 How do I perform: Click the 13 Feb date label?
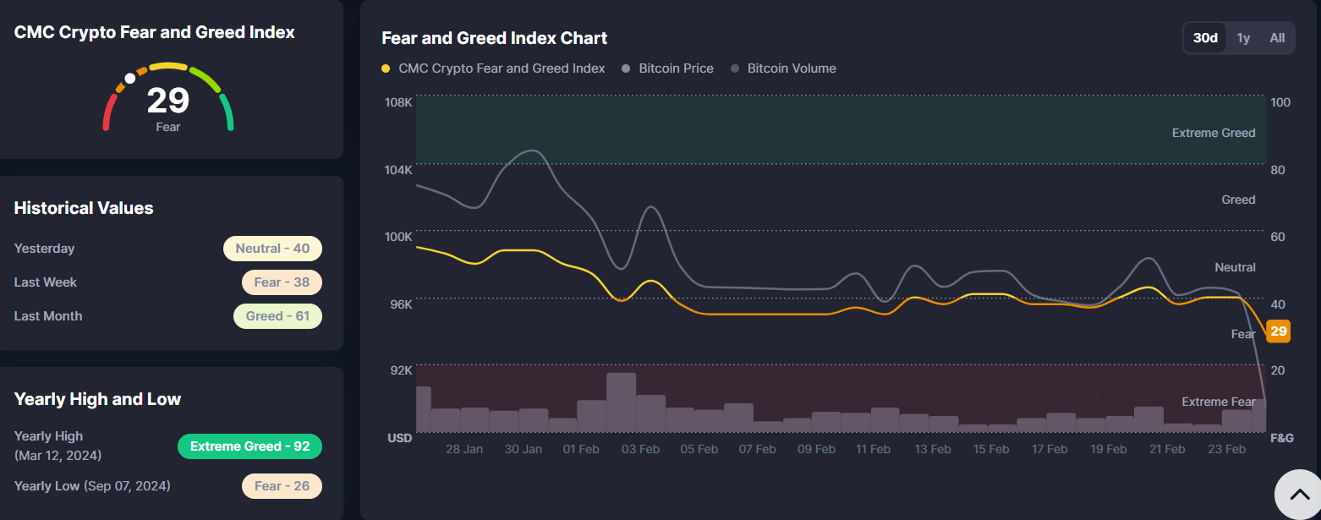pyautogui.click(x=933, y=449)
